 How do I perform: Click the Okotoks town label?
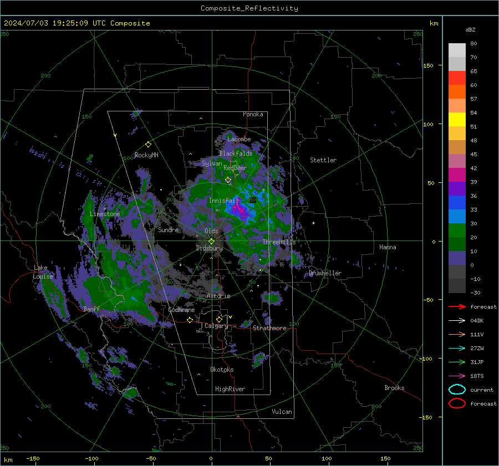[x=222, y=370]
